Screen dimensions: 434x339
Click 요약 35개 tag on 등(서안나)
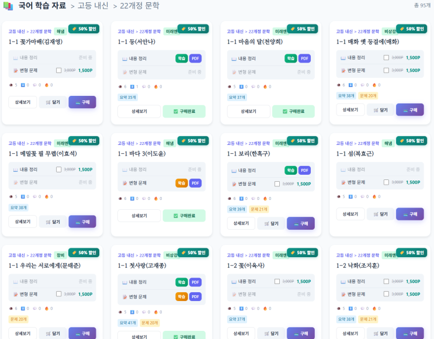[127, 98]
